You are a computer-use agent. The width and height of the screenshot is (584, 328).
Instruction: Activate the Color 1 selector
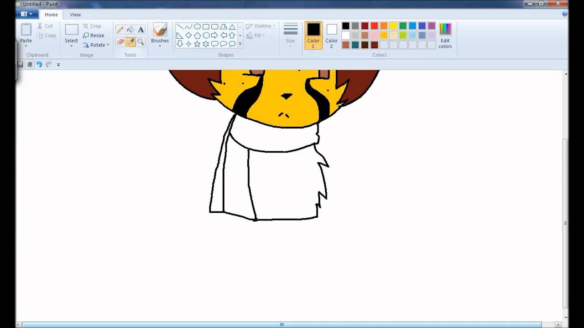click(313, 35)
